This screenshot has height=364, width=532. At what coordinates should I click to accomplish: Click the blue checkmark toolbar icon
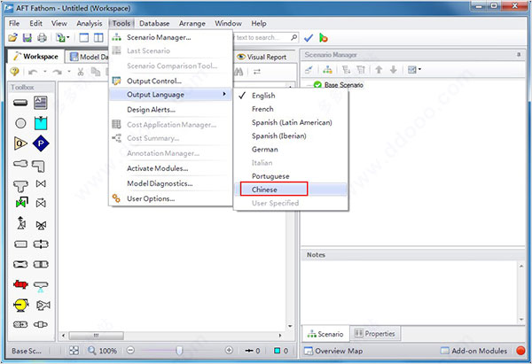click(x=309, y=38)
